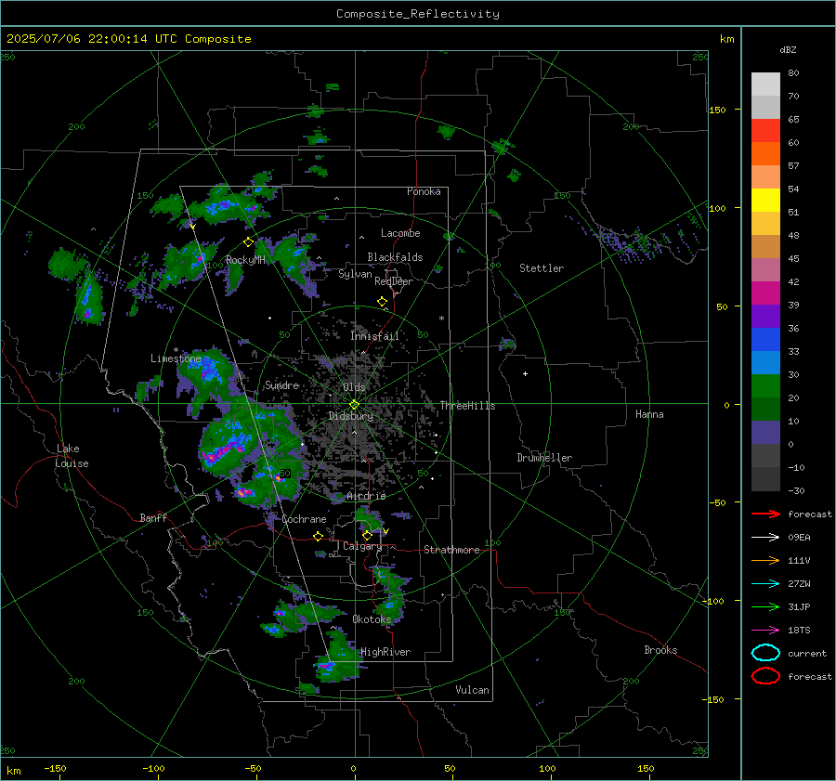Click the RockyMH label
Image resolution: width=836 pixels, height=781 pixels.
pyautogui.click(x=246, y=260)
